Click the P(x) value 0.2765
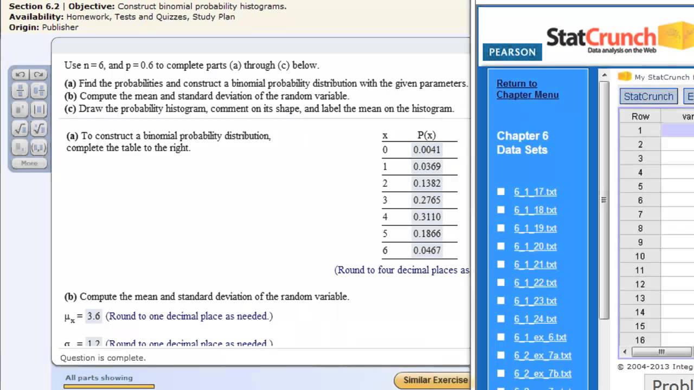This screenshot has width=694, height=390. tap(427, 200)
